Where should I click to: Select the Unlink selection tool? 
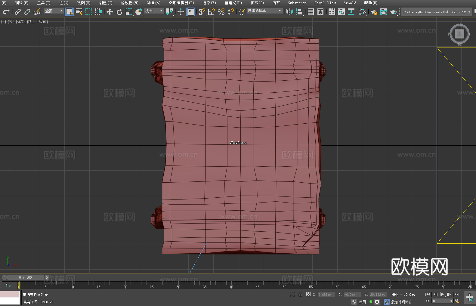tap(27, 12)
